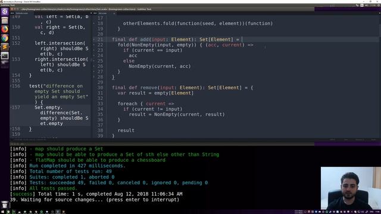Fold the test block at line 156
381x214 pixels.
click(x=11, y=86)
